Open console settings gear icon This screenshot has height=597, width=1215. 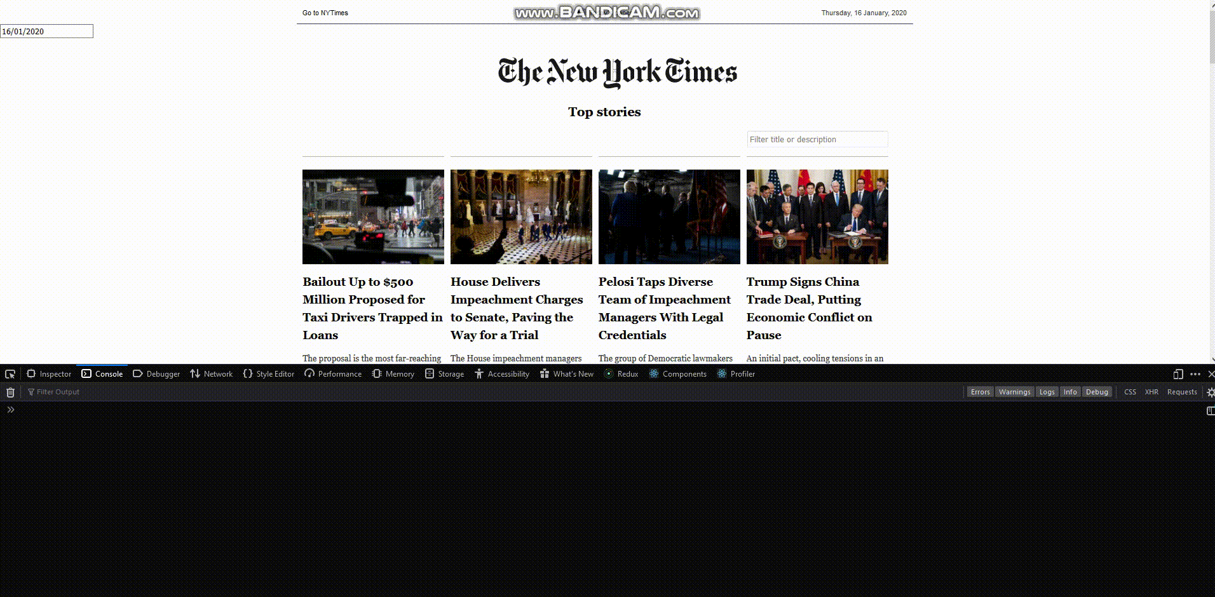(x=1210, y=392)
